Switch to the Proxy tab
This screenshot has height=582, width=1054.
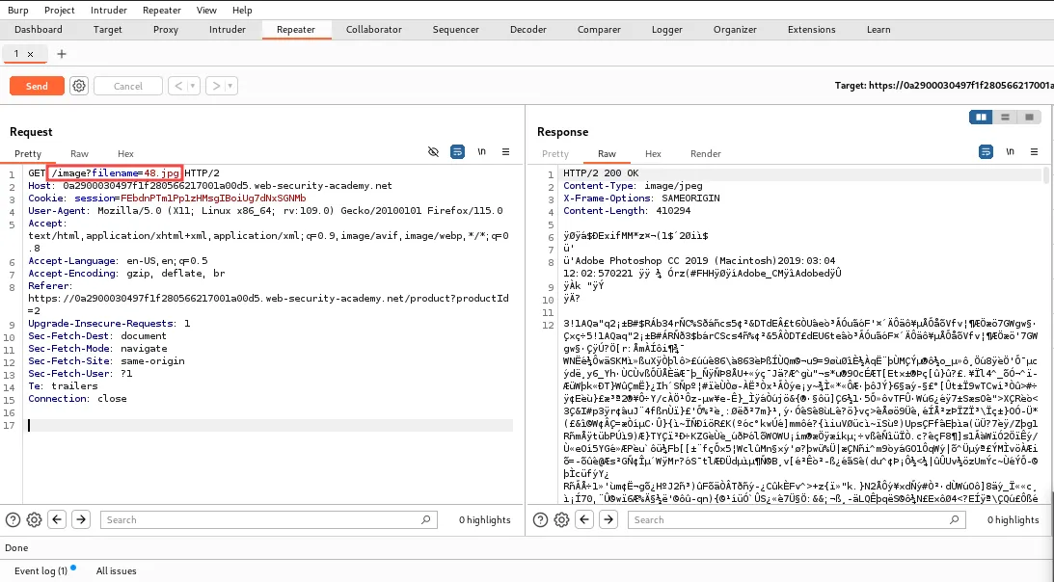click(x=165, y=30)
